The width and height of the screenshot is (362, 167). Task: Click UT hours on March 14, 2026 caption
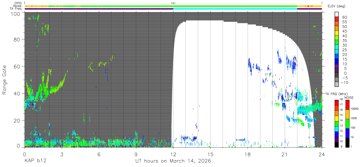[x=173, y=161]
